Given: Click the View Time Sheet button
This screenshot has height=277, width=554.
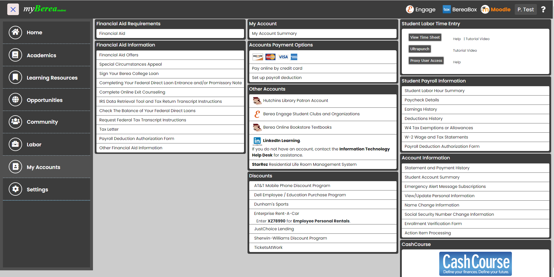Looking at the screenshot, I should tap(425, 37).
